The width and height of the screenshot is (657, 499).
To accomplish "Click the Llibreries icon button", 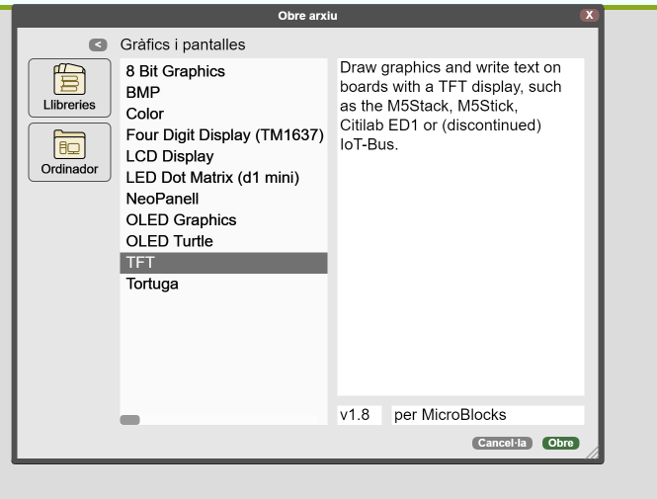I will pos(69,87).
